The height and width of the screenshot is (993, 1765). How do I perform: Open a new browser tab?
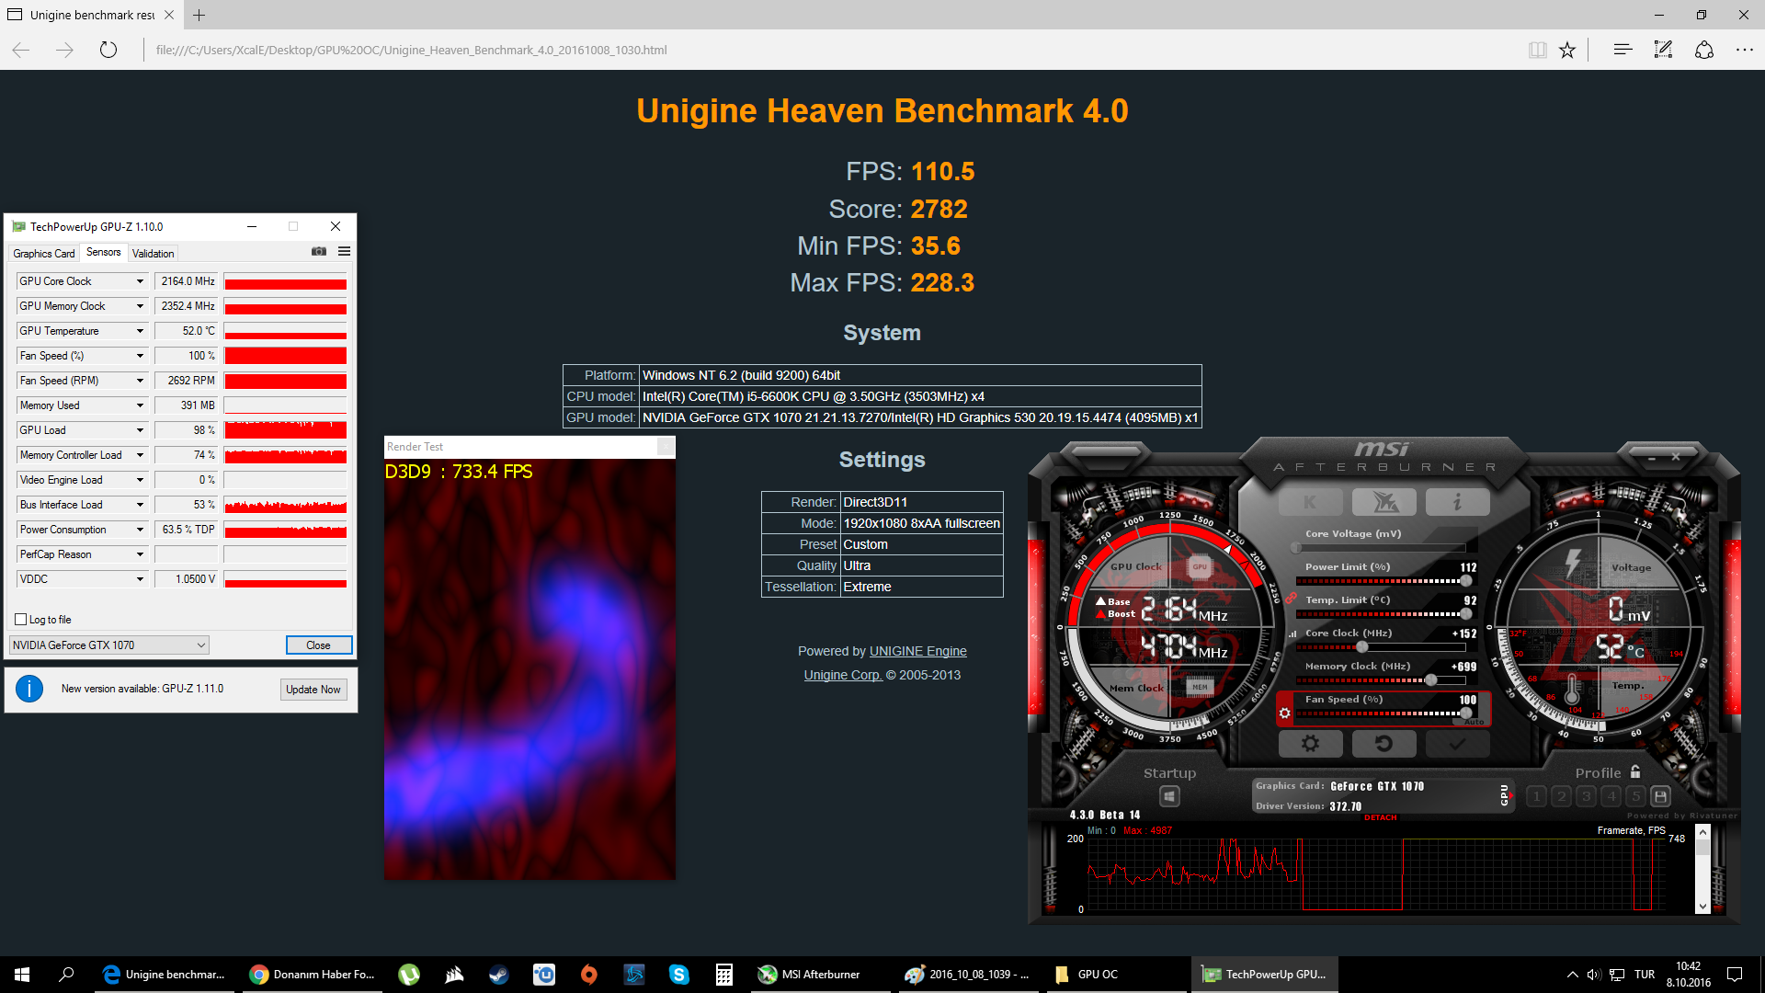(199, 15)
